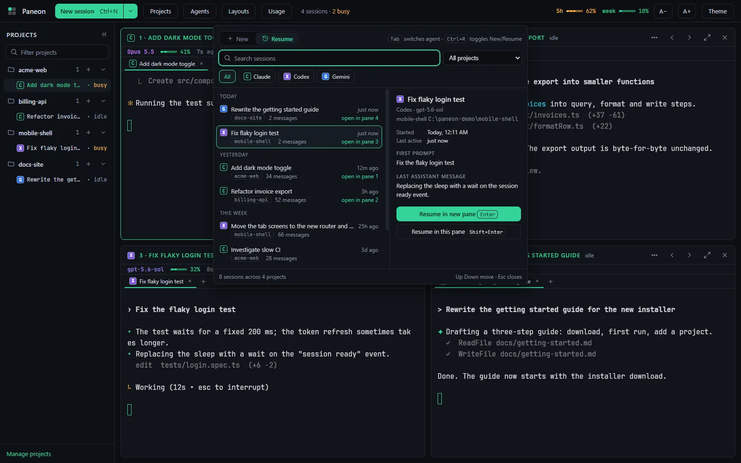
Task: Open the Agents menu
Action: pos(200,11)
